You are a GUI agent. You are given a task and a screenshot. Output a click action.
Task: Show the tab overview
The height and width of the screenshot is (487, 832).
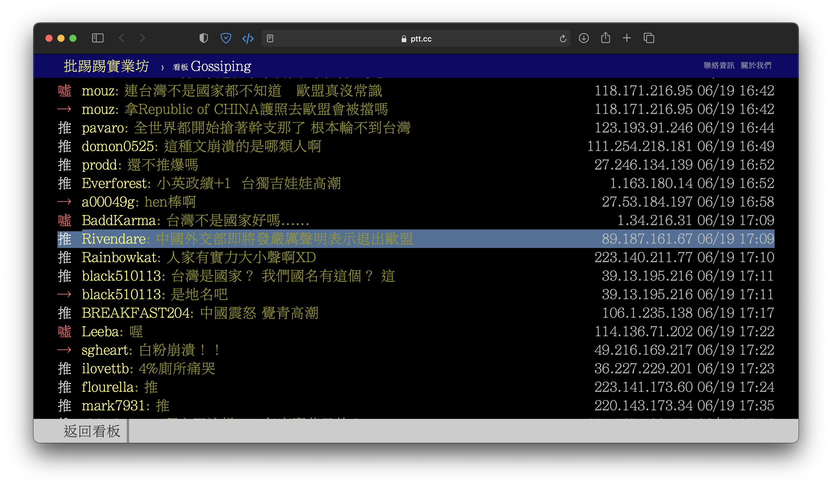tap(649, 38)
